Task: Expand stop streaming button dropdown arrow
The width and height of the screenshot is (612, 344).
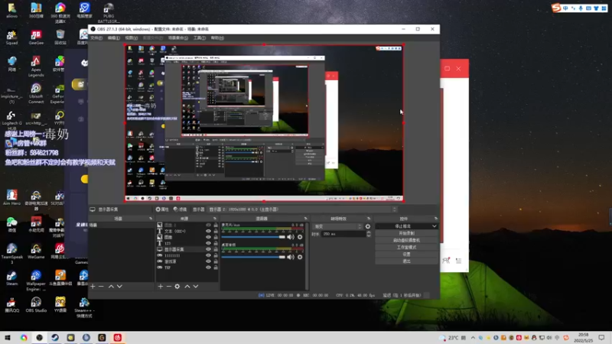Action: click(x=434, y=226)
